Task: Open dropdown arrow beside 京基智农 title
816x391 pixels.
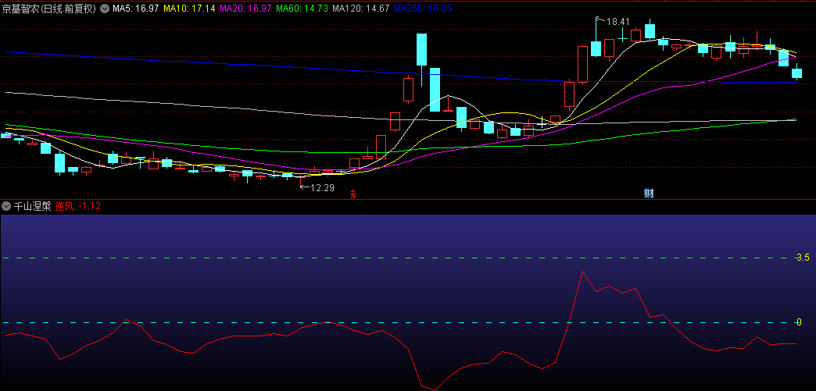Action: click(x=105, y=9)
